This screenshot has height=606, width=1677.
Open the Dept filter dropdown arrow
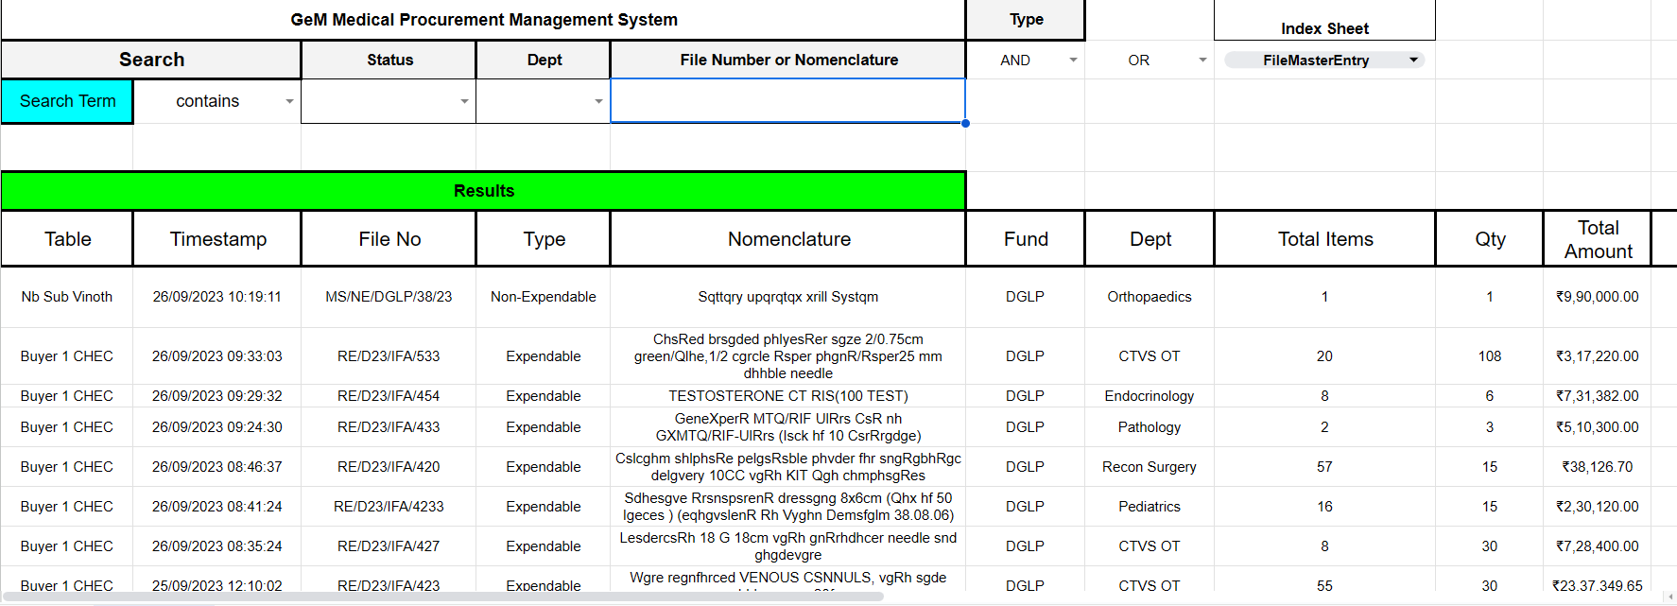[598, 101]
